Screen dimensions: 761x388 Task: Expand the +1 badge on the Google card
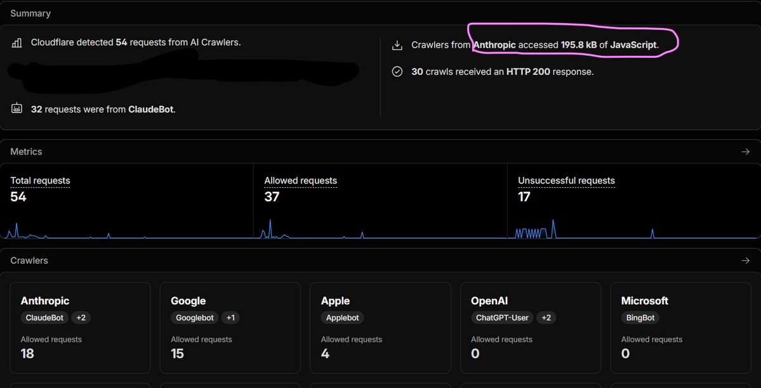tap(230, 318)
